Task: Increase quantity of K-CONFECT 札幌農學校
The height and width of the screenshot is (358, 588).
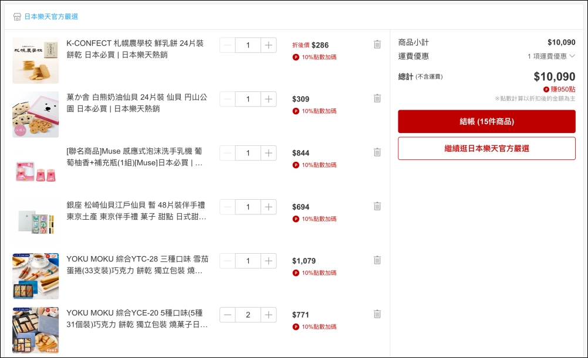Action: pos(268,45)
